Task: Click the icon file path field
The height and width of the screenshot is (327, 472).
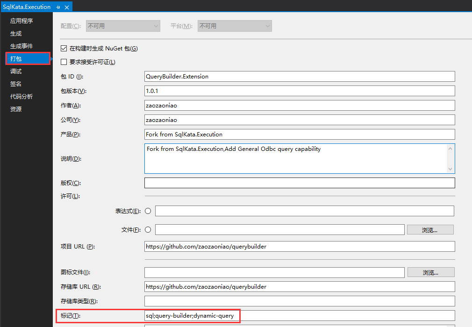Action: [x=274, y=272]
